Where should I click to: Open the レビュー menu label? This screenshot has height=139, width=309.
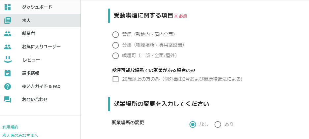[x=31, y=60]
